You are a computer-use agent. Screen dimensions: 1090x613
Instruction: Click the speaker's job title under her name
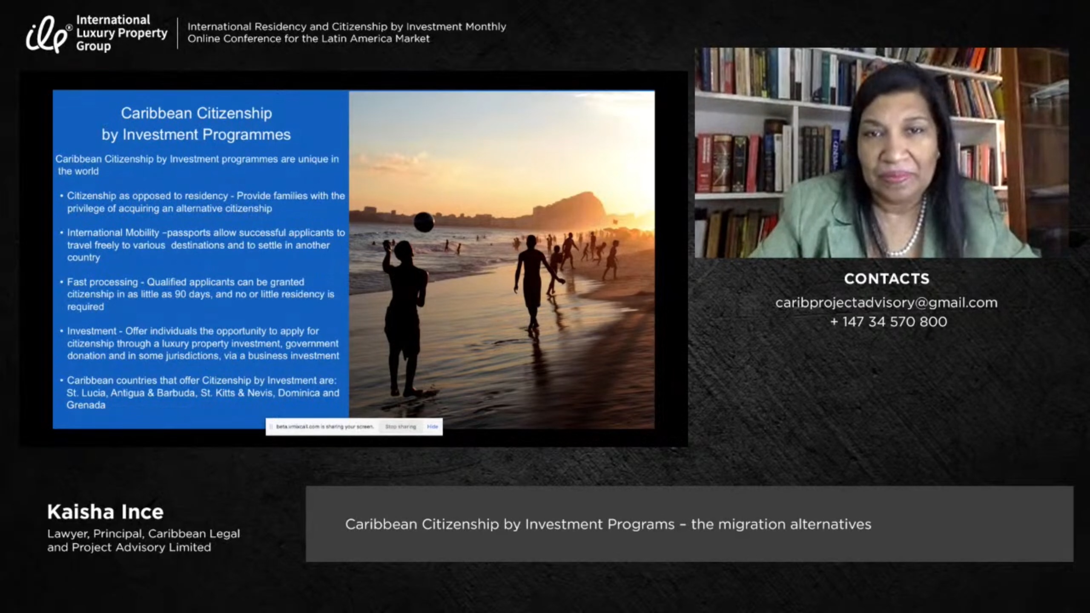pyautogui.click(x=143, y=540)
